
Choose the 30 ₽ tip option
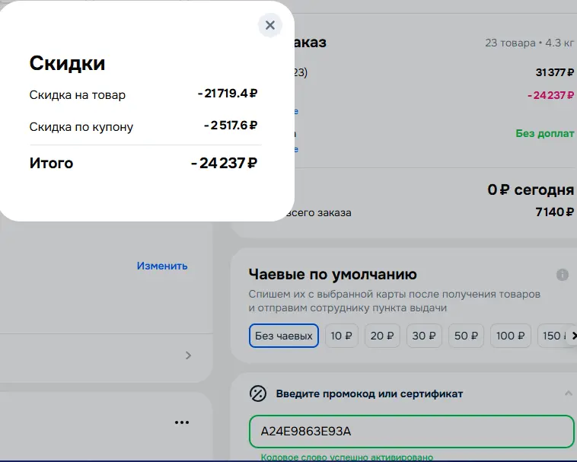424,336
